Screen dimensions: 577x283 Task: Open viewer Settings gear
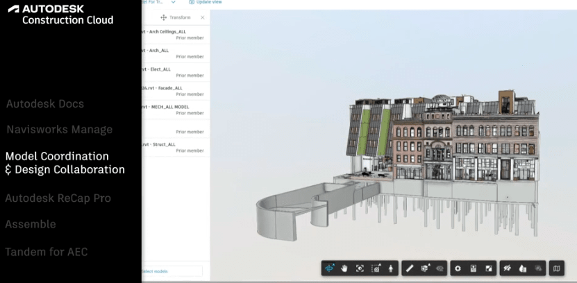(458, 268)
